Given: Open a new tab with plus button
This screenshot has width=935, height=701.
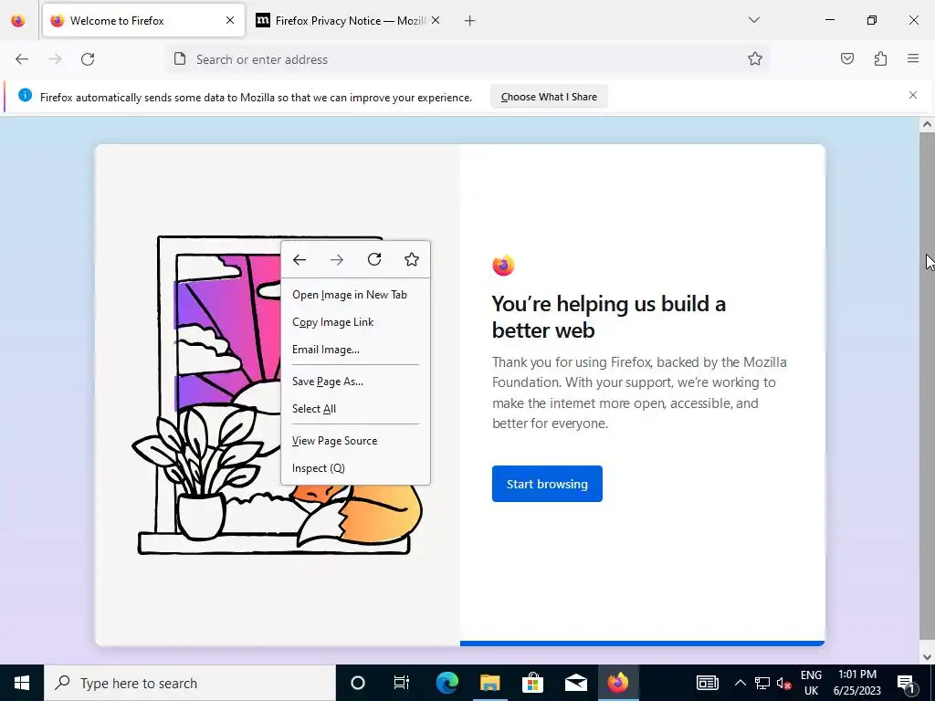Looking at the screenshot, I should click(x=470, y=21).
